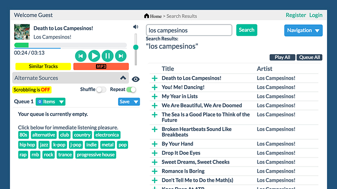337x189 pixels.
Task: Add By Your Hand to queue
Action: tap(155, 144)
